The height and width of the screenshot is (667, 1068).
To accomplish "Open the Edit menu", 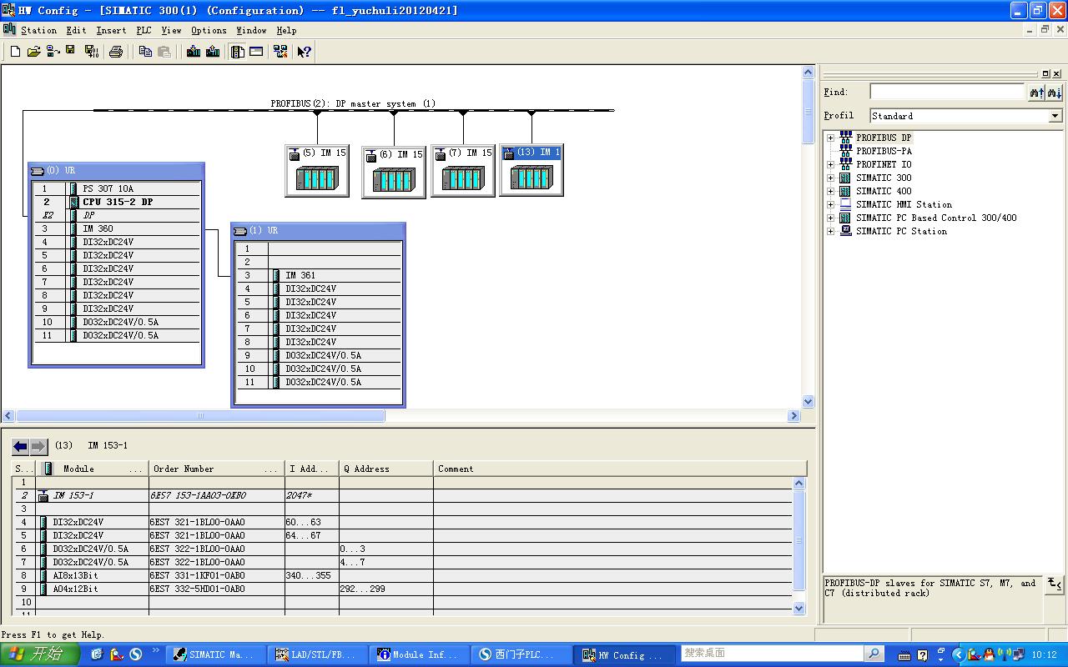I will tap(76, 30).
